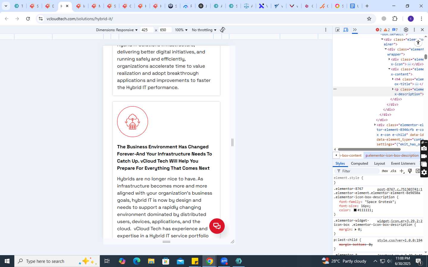Collapse the div with class ending 'wrapper'
The width and height of the screenshot is (428, 267).
386,49
